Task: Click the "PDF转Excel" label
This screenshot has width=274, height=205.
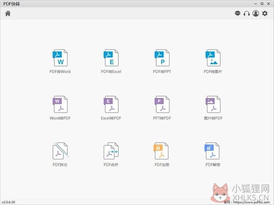Action: [x=111, y=72]
